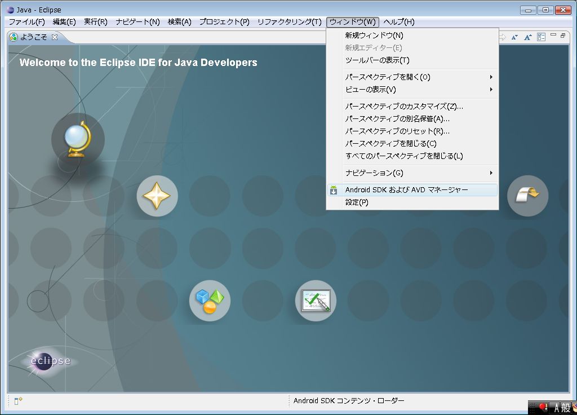Open the 編集(E) menu
577x415 pixels.
(x=64, y=22)
